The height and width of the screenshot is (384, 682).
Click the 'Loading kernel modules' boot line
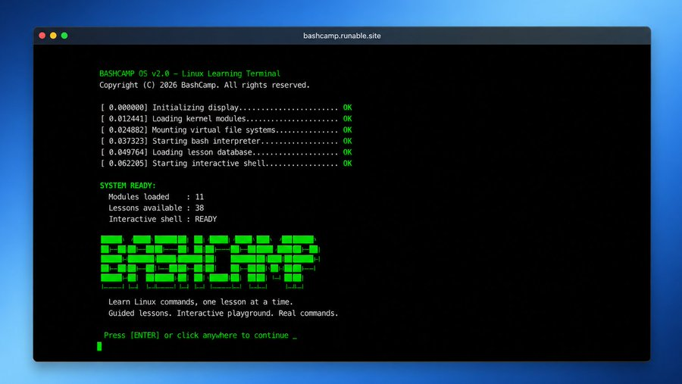(x=226, y=119)
